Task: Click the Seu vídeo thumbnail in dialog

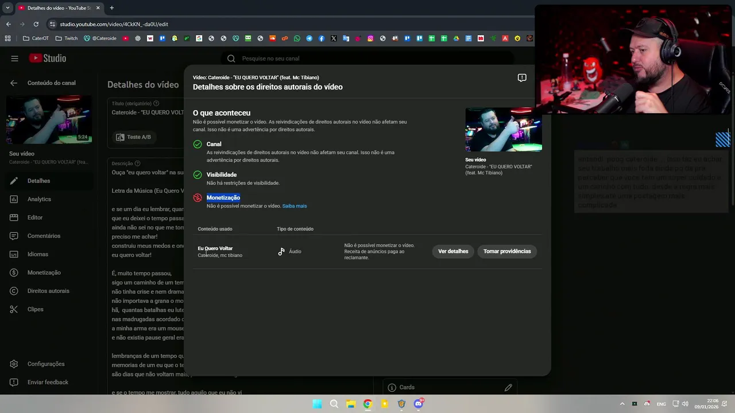Action: point(503,130)
